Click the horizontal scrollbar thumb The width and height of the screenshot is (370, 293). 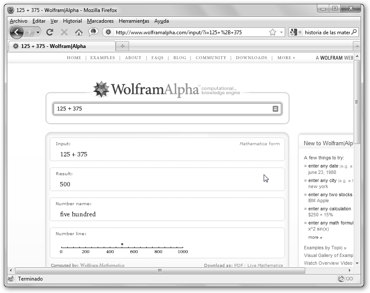(160, 270)
